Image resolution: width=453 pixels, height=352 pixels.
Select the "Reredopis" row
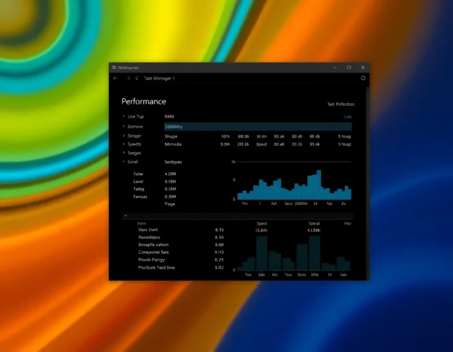(x=149, y=237)
